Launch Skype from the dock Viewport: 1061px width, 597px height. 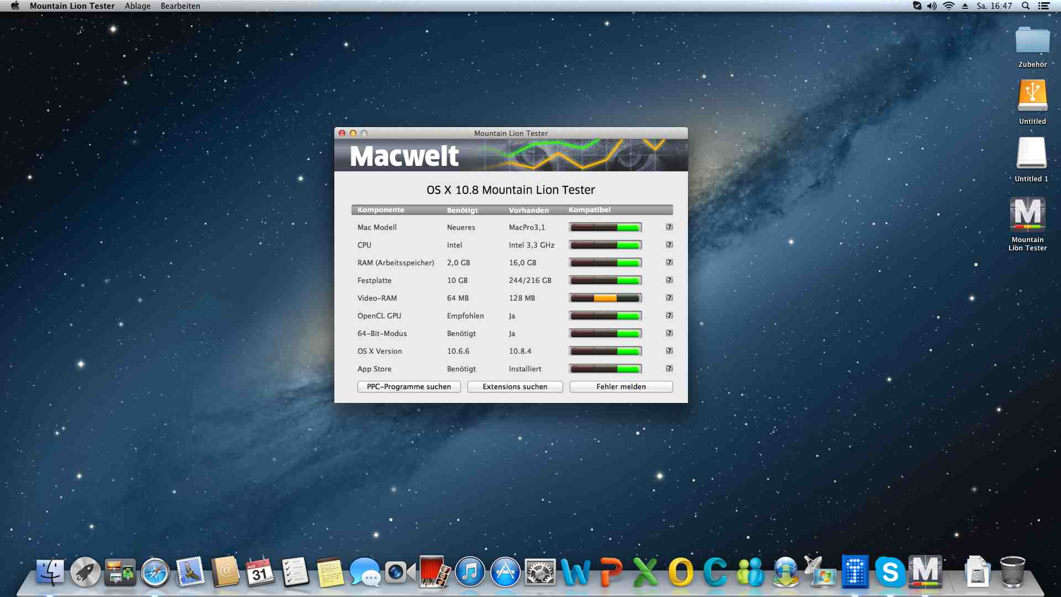890,572
